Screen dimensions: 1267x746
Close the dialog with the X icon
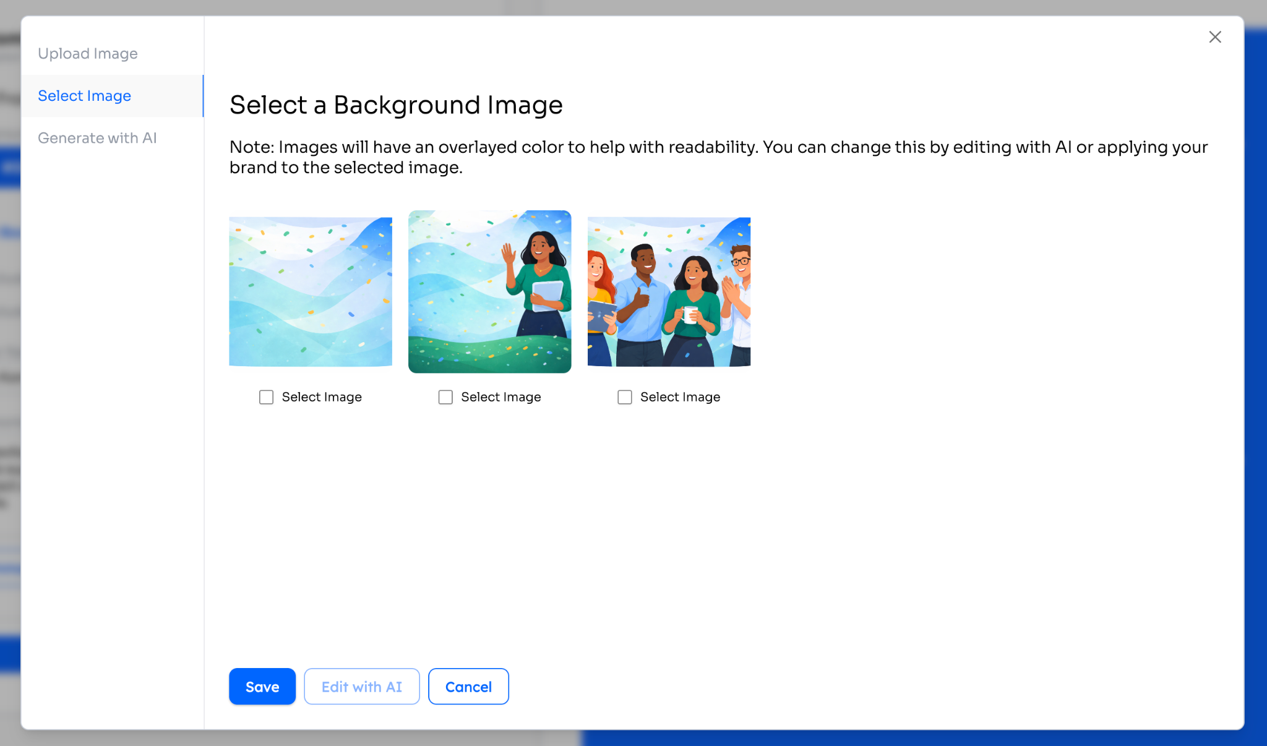point(1215,37)
